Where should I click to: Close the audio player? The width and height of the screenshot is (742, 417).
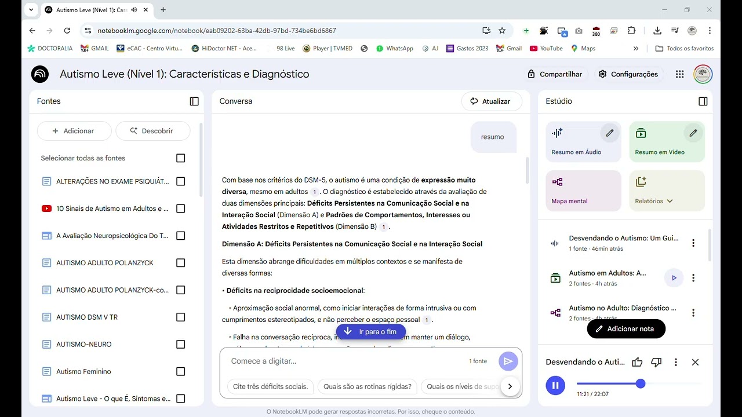tap(695, 363)
